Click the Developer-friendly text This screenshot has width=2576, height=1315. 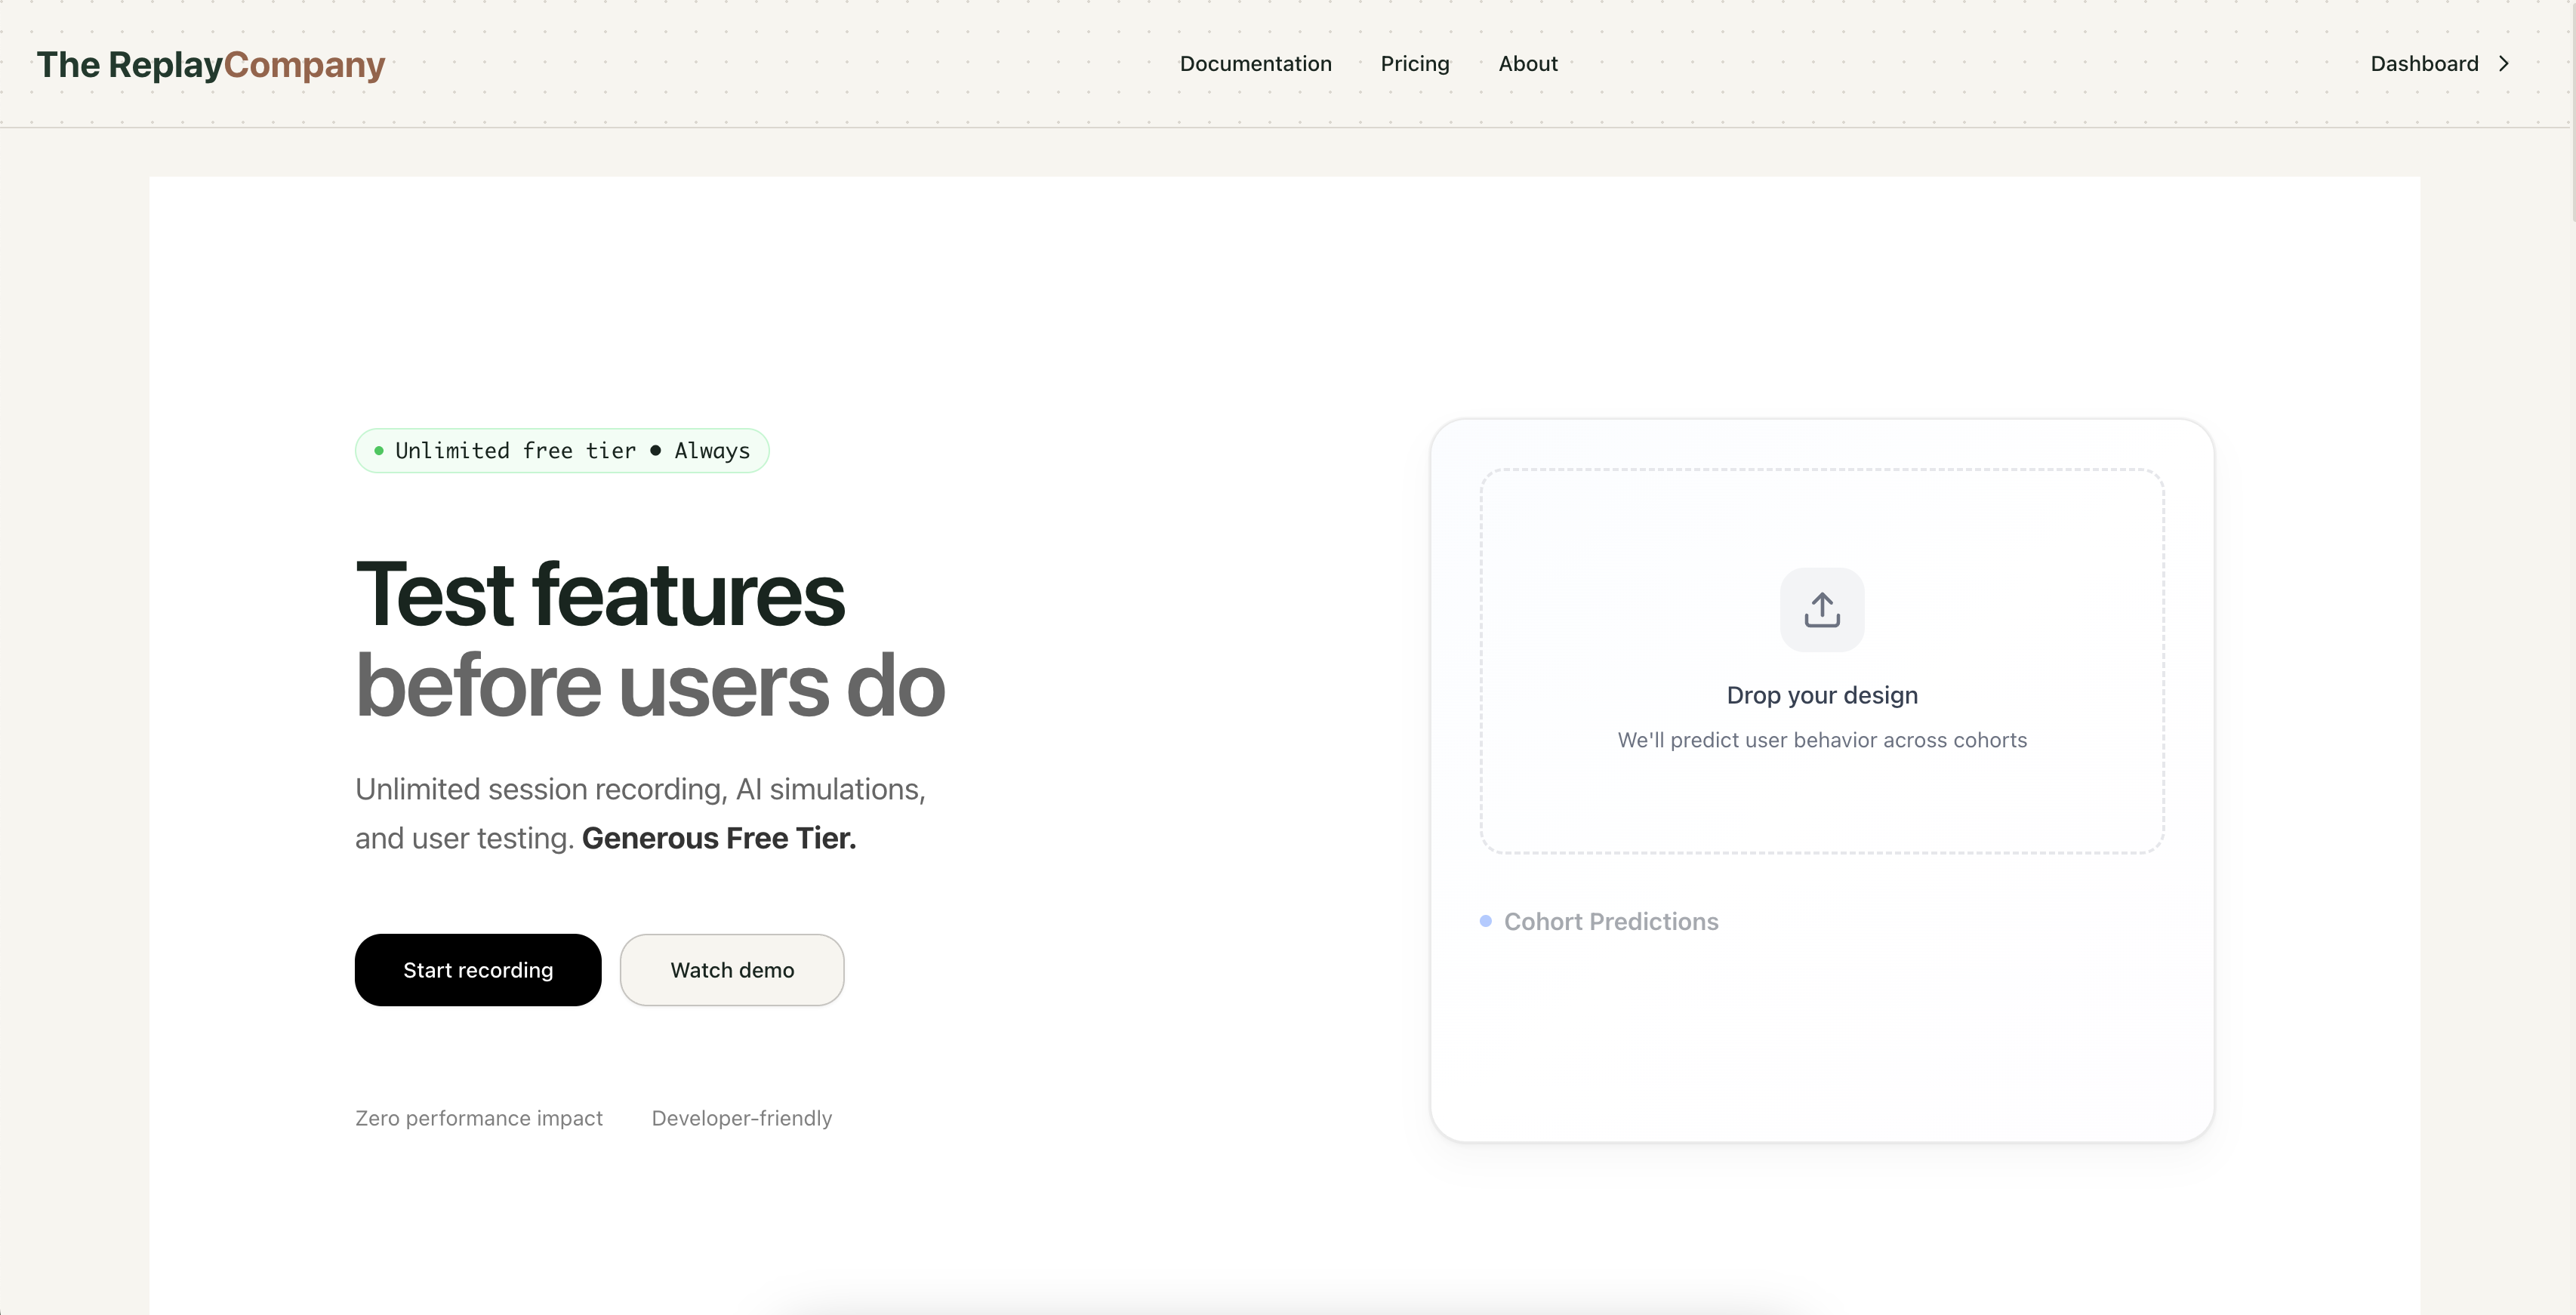[741, 1118]
